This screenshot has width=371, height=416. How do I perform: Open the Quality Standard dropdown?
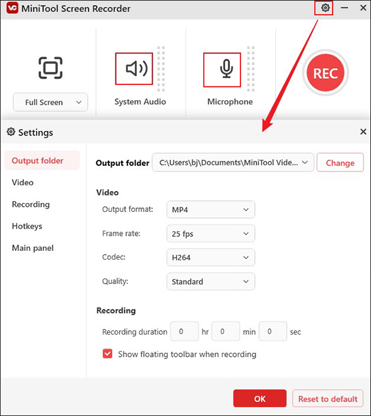[x=211, y=281]
